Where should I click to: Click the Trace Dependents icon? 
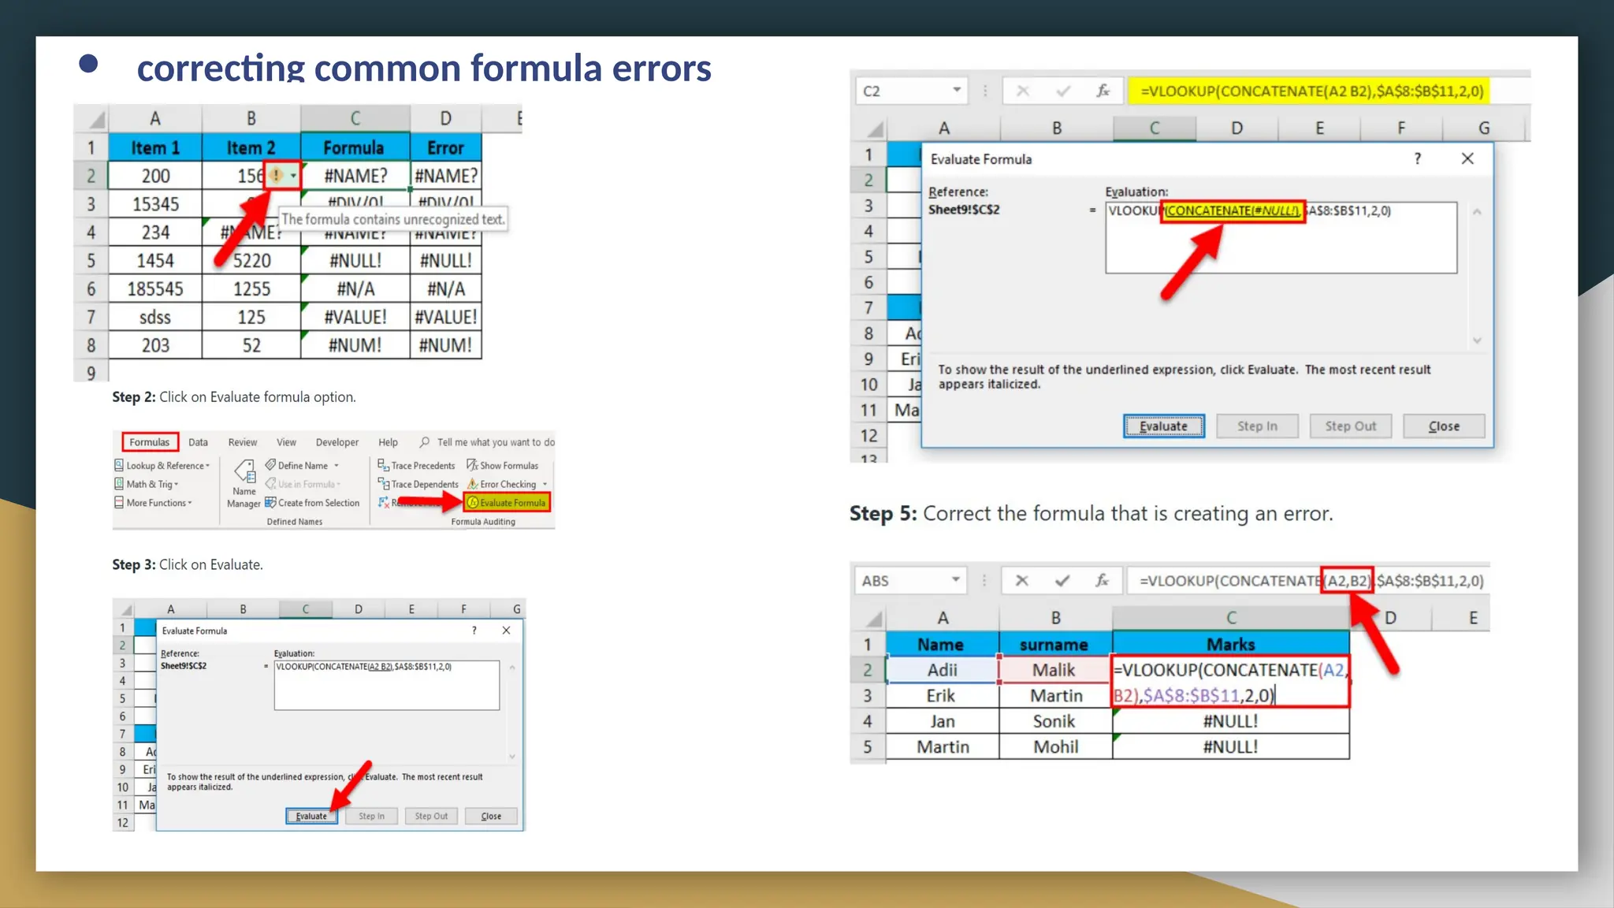(384, 484)
